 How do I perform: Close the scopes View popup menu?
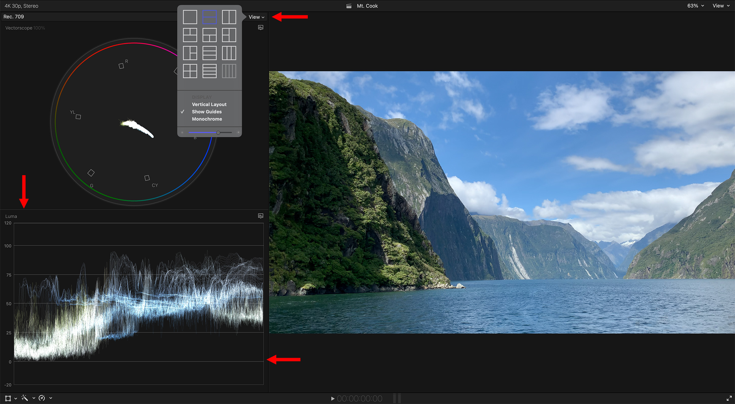pyautogui.click(x=256, y=17)
